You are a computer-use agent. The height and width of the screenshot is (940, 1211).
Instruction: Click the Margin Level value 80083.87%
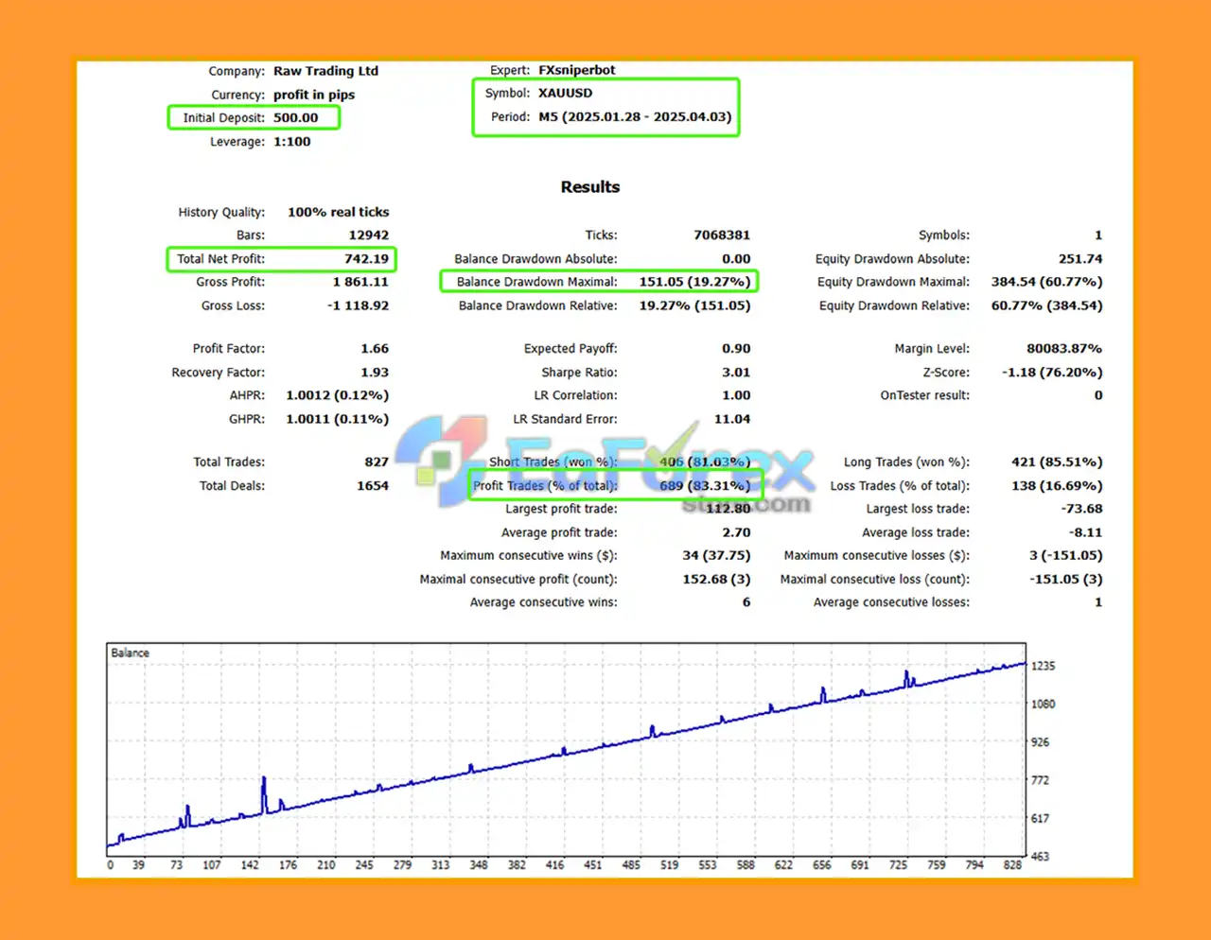click(1064, 349)
